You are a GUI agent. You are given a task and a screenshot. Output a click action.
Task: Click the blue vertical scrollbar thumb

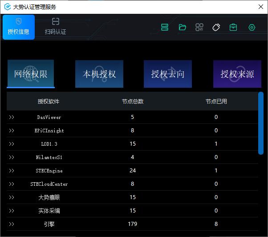click(x=261, y=123)
